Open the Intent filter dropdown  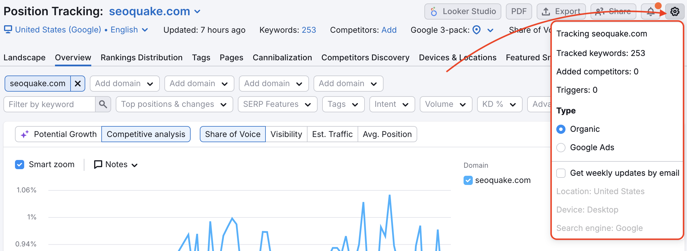[x=392, y=104]
